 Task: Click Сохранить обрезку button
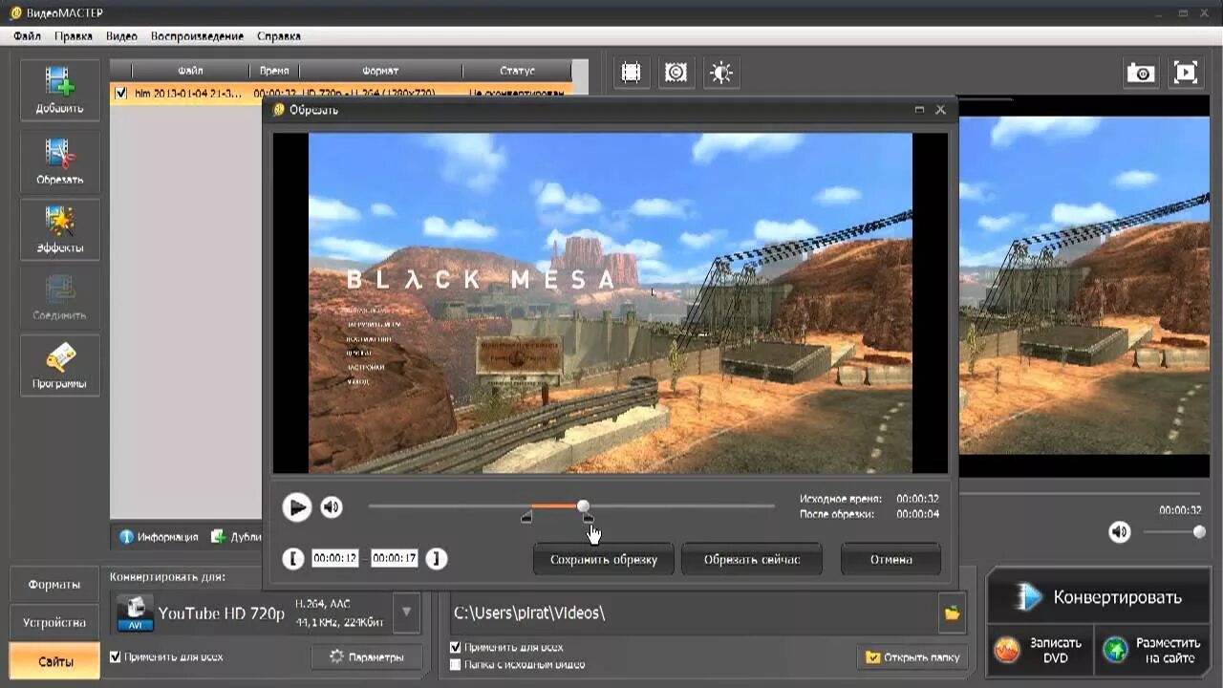click(603, 560)
